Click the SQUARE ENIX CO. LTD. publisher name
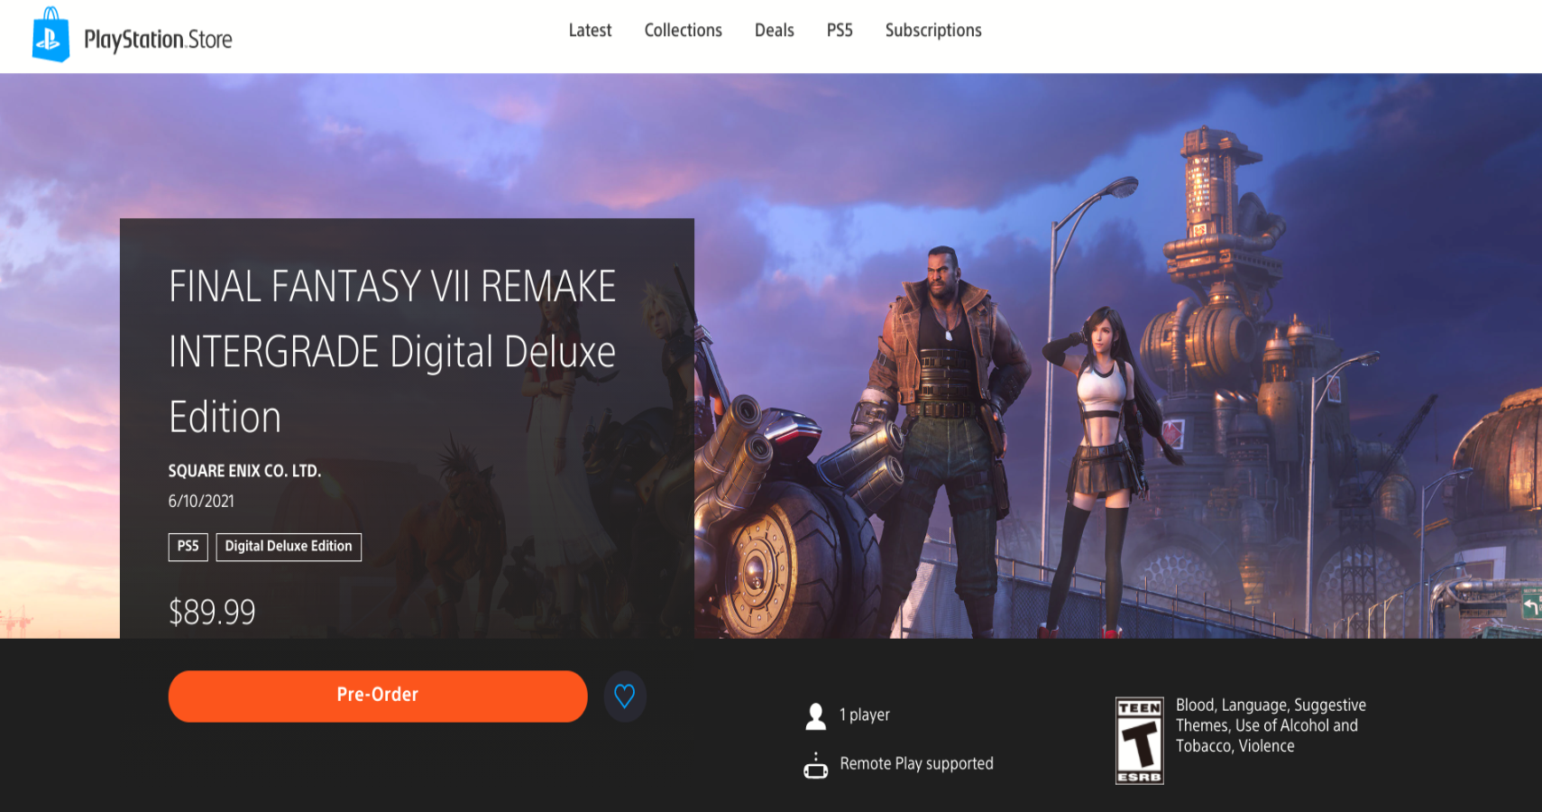1542x812 pixels. tap(244, 471)
